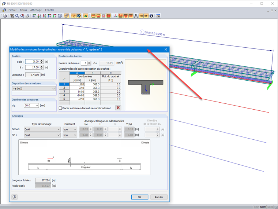Click the y cell '-144.0' in row 4
The image size is (278, 209).
(77, 95)
